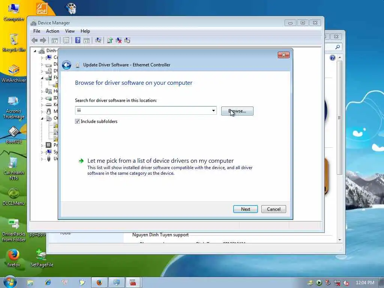Expand the Processors category

[x=42, y=145]
